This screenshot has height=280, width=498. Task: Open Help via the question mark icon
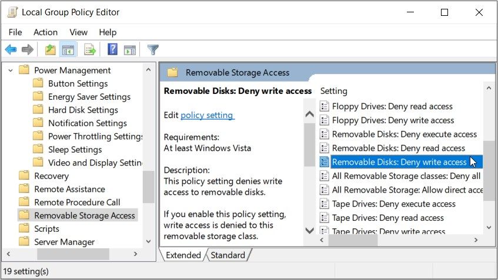pos(113,49)
